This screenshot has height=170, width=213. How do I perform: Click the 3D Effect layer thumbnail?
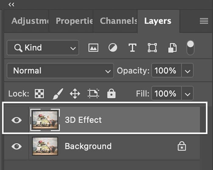tap(45, 120)
